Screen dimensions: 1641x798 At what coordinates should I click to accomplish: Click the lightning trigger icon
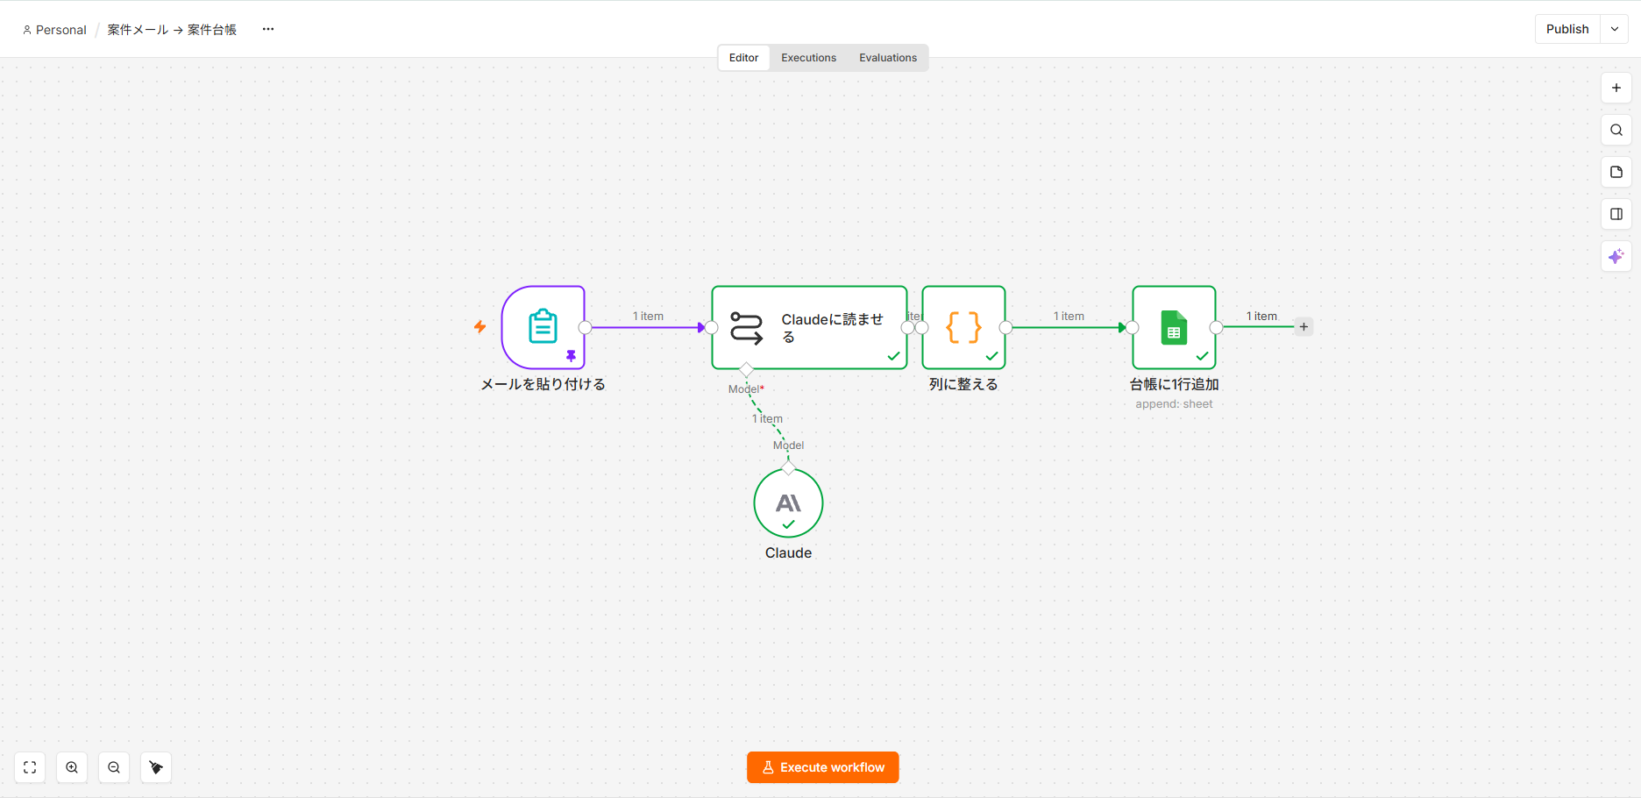pos(480,327)
